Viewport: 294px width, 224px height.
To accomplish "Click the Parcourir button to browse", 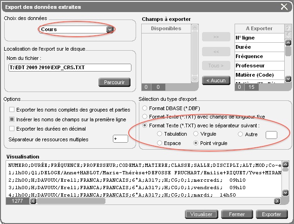I will click(114, 82).
